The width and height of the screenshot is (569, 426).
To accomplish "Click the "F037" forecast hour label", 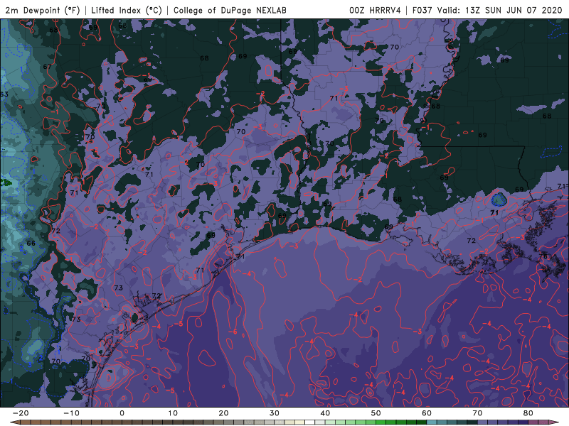I will [422, 10].
